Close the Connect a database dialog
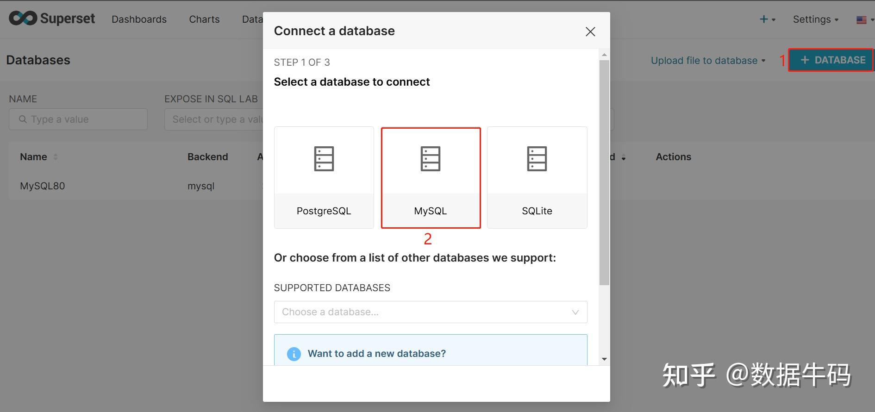 click(590, 31)
